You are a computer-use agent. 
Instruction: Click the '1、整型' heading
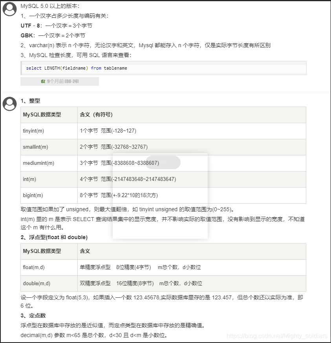point(30,101)
